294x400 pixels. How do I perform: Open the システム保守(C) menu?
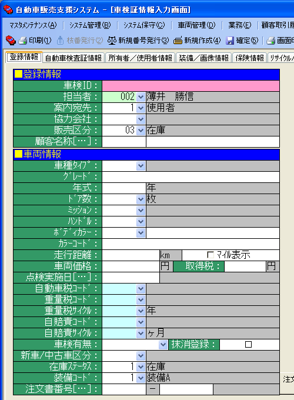click(144, 25)
